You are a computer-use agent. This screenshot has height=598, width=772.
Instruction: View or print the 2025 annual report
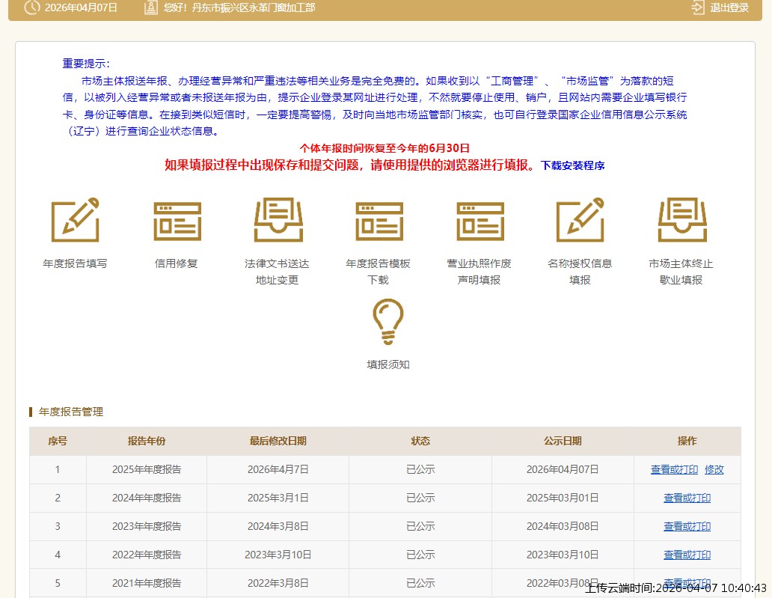(674, 470)
